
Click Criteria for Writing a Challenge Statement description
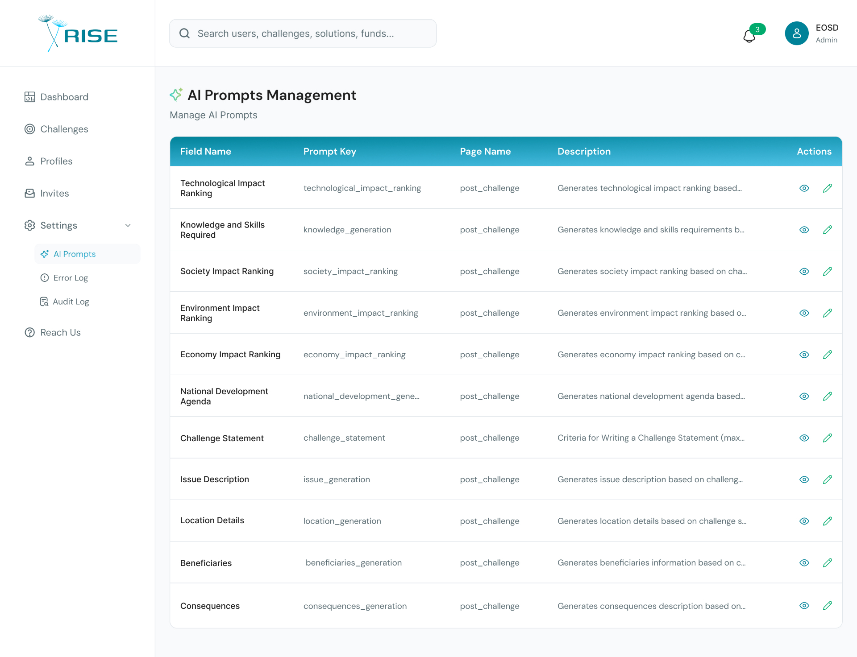click(651, 438)
